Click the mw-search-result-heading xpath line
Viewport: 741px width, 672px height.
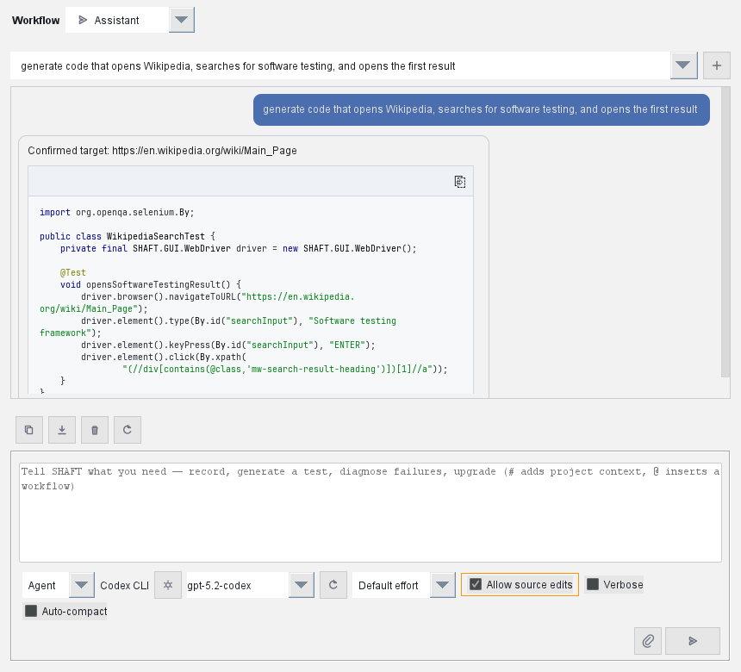point(284,369)
